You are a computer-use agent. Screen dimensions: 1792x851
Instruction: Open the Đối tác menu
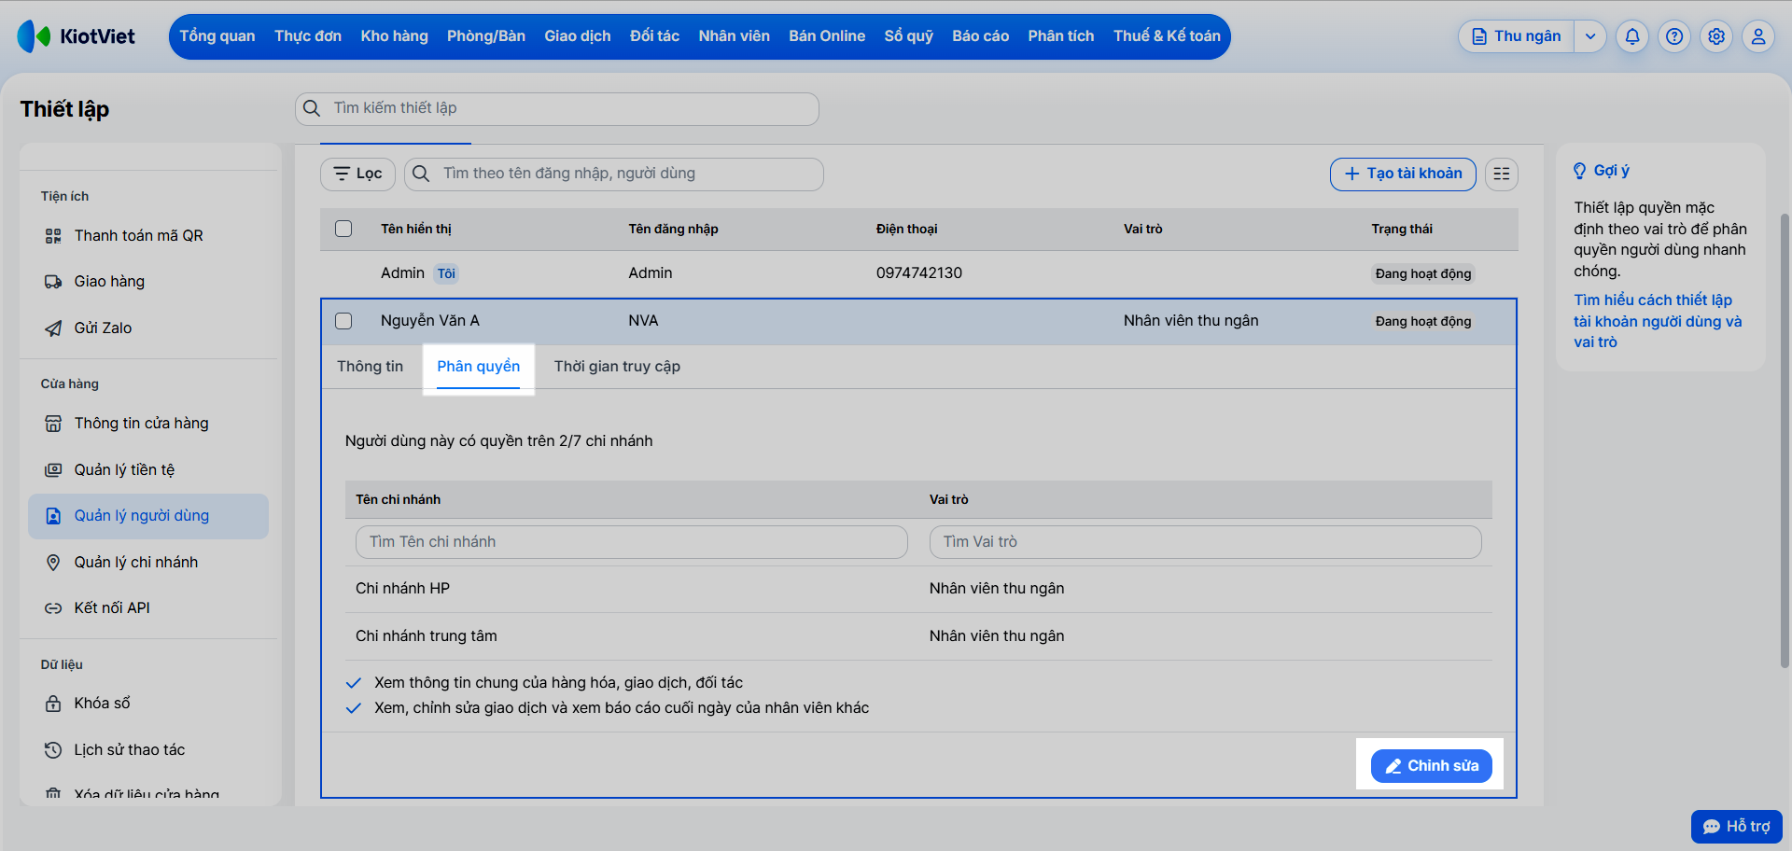click(654, 36)
